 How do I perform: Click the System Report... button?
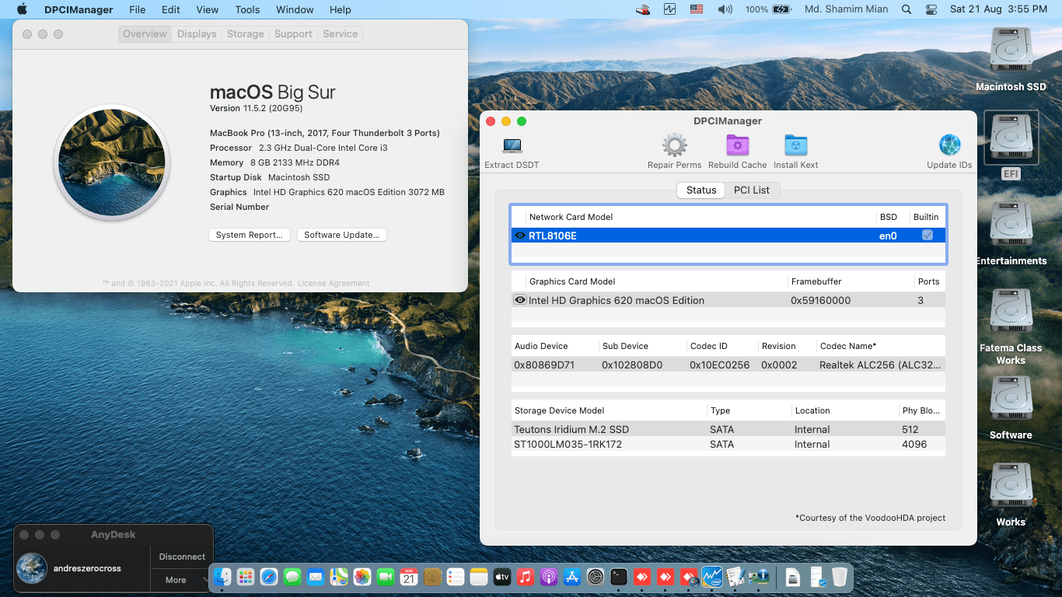click(250, 235)
